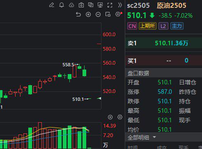Image resolution: width=202 pixels, height=149 pixels.
Task: Zoom out the candlestick chart
Action: [x=98, y=14]
